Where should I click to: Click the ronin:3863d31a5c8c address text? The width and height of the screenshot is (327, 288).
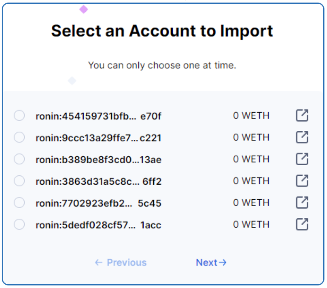click(x=98, y=181)
